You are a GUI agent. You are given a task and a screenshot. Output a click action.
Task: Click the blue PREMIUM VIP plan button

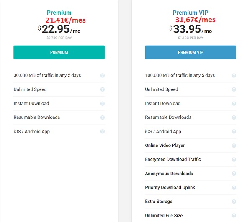[191, 52]
